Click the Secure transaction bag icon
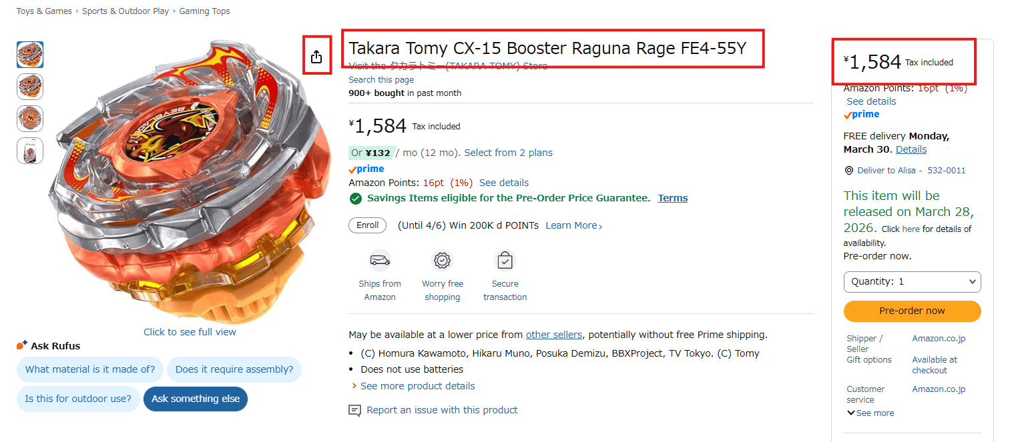 point(505,260)
